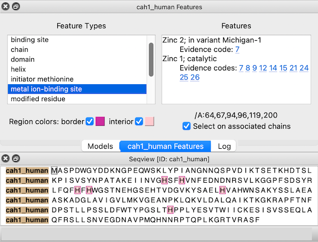This screenshot has height=242, width=318.
Task: Toggle the region border color checkbox
Action: 90,121
